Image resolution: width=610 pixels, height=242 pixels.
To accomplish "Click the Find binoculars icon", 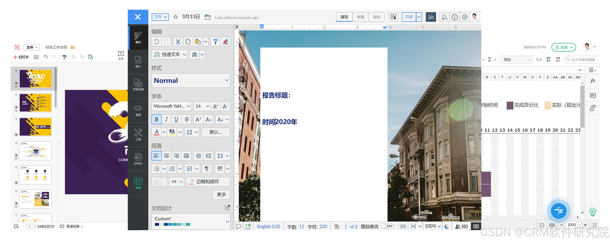I will (x=195, y=55).
